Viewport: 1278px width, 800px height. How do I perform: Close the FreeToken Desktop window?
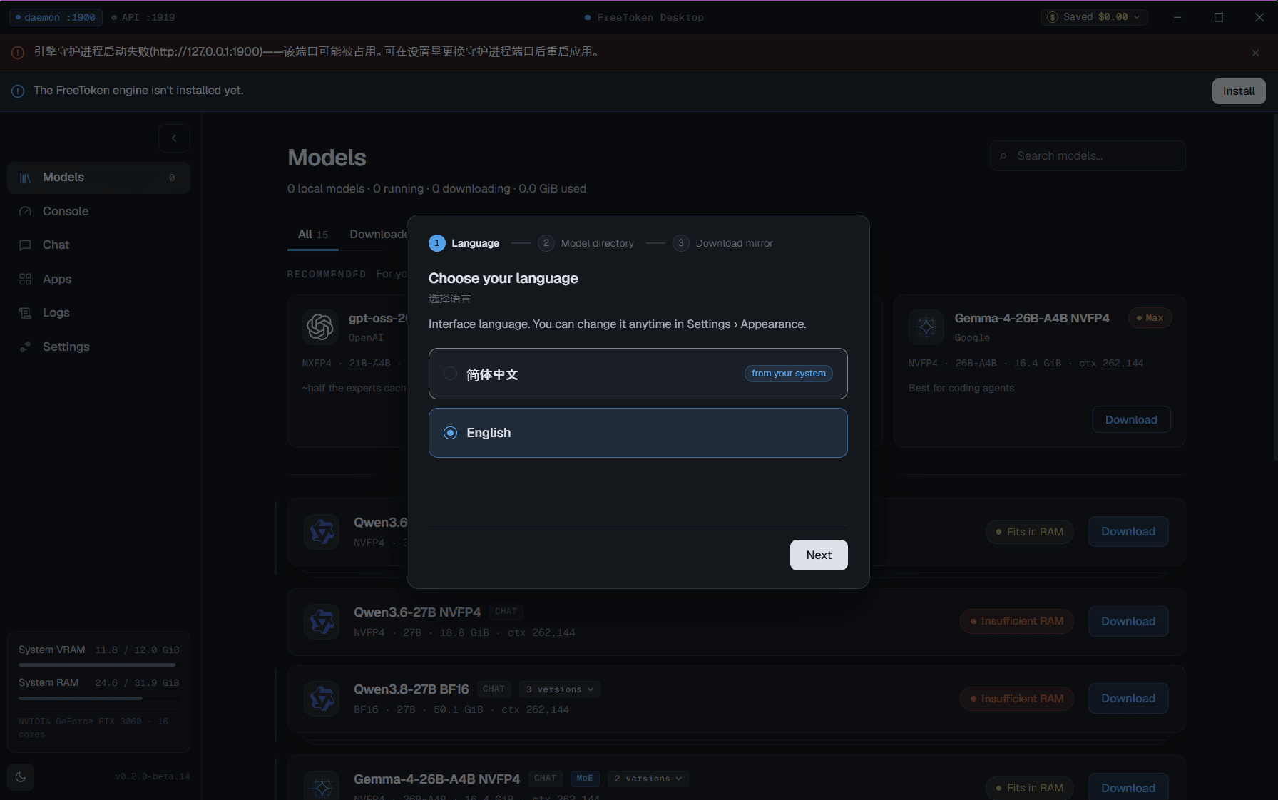tap(1259, 17)
